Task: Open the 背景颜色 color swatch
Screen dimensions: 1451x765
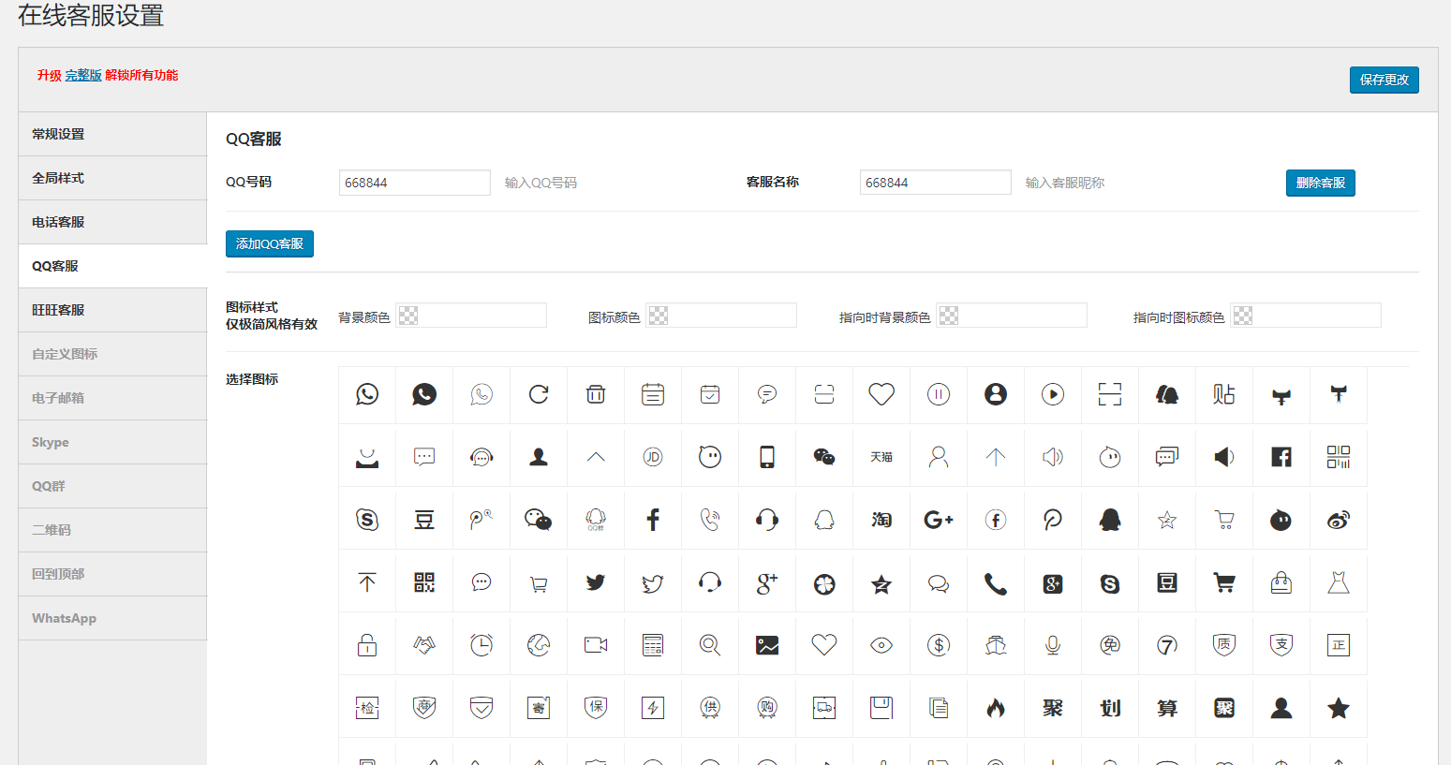Action: [x=408, y=316]
